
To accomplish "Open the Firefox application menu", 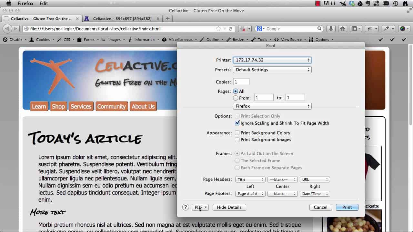I will [25, 4].
